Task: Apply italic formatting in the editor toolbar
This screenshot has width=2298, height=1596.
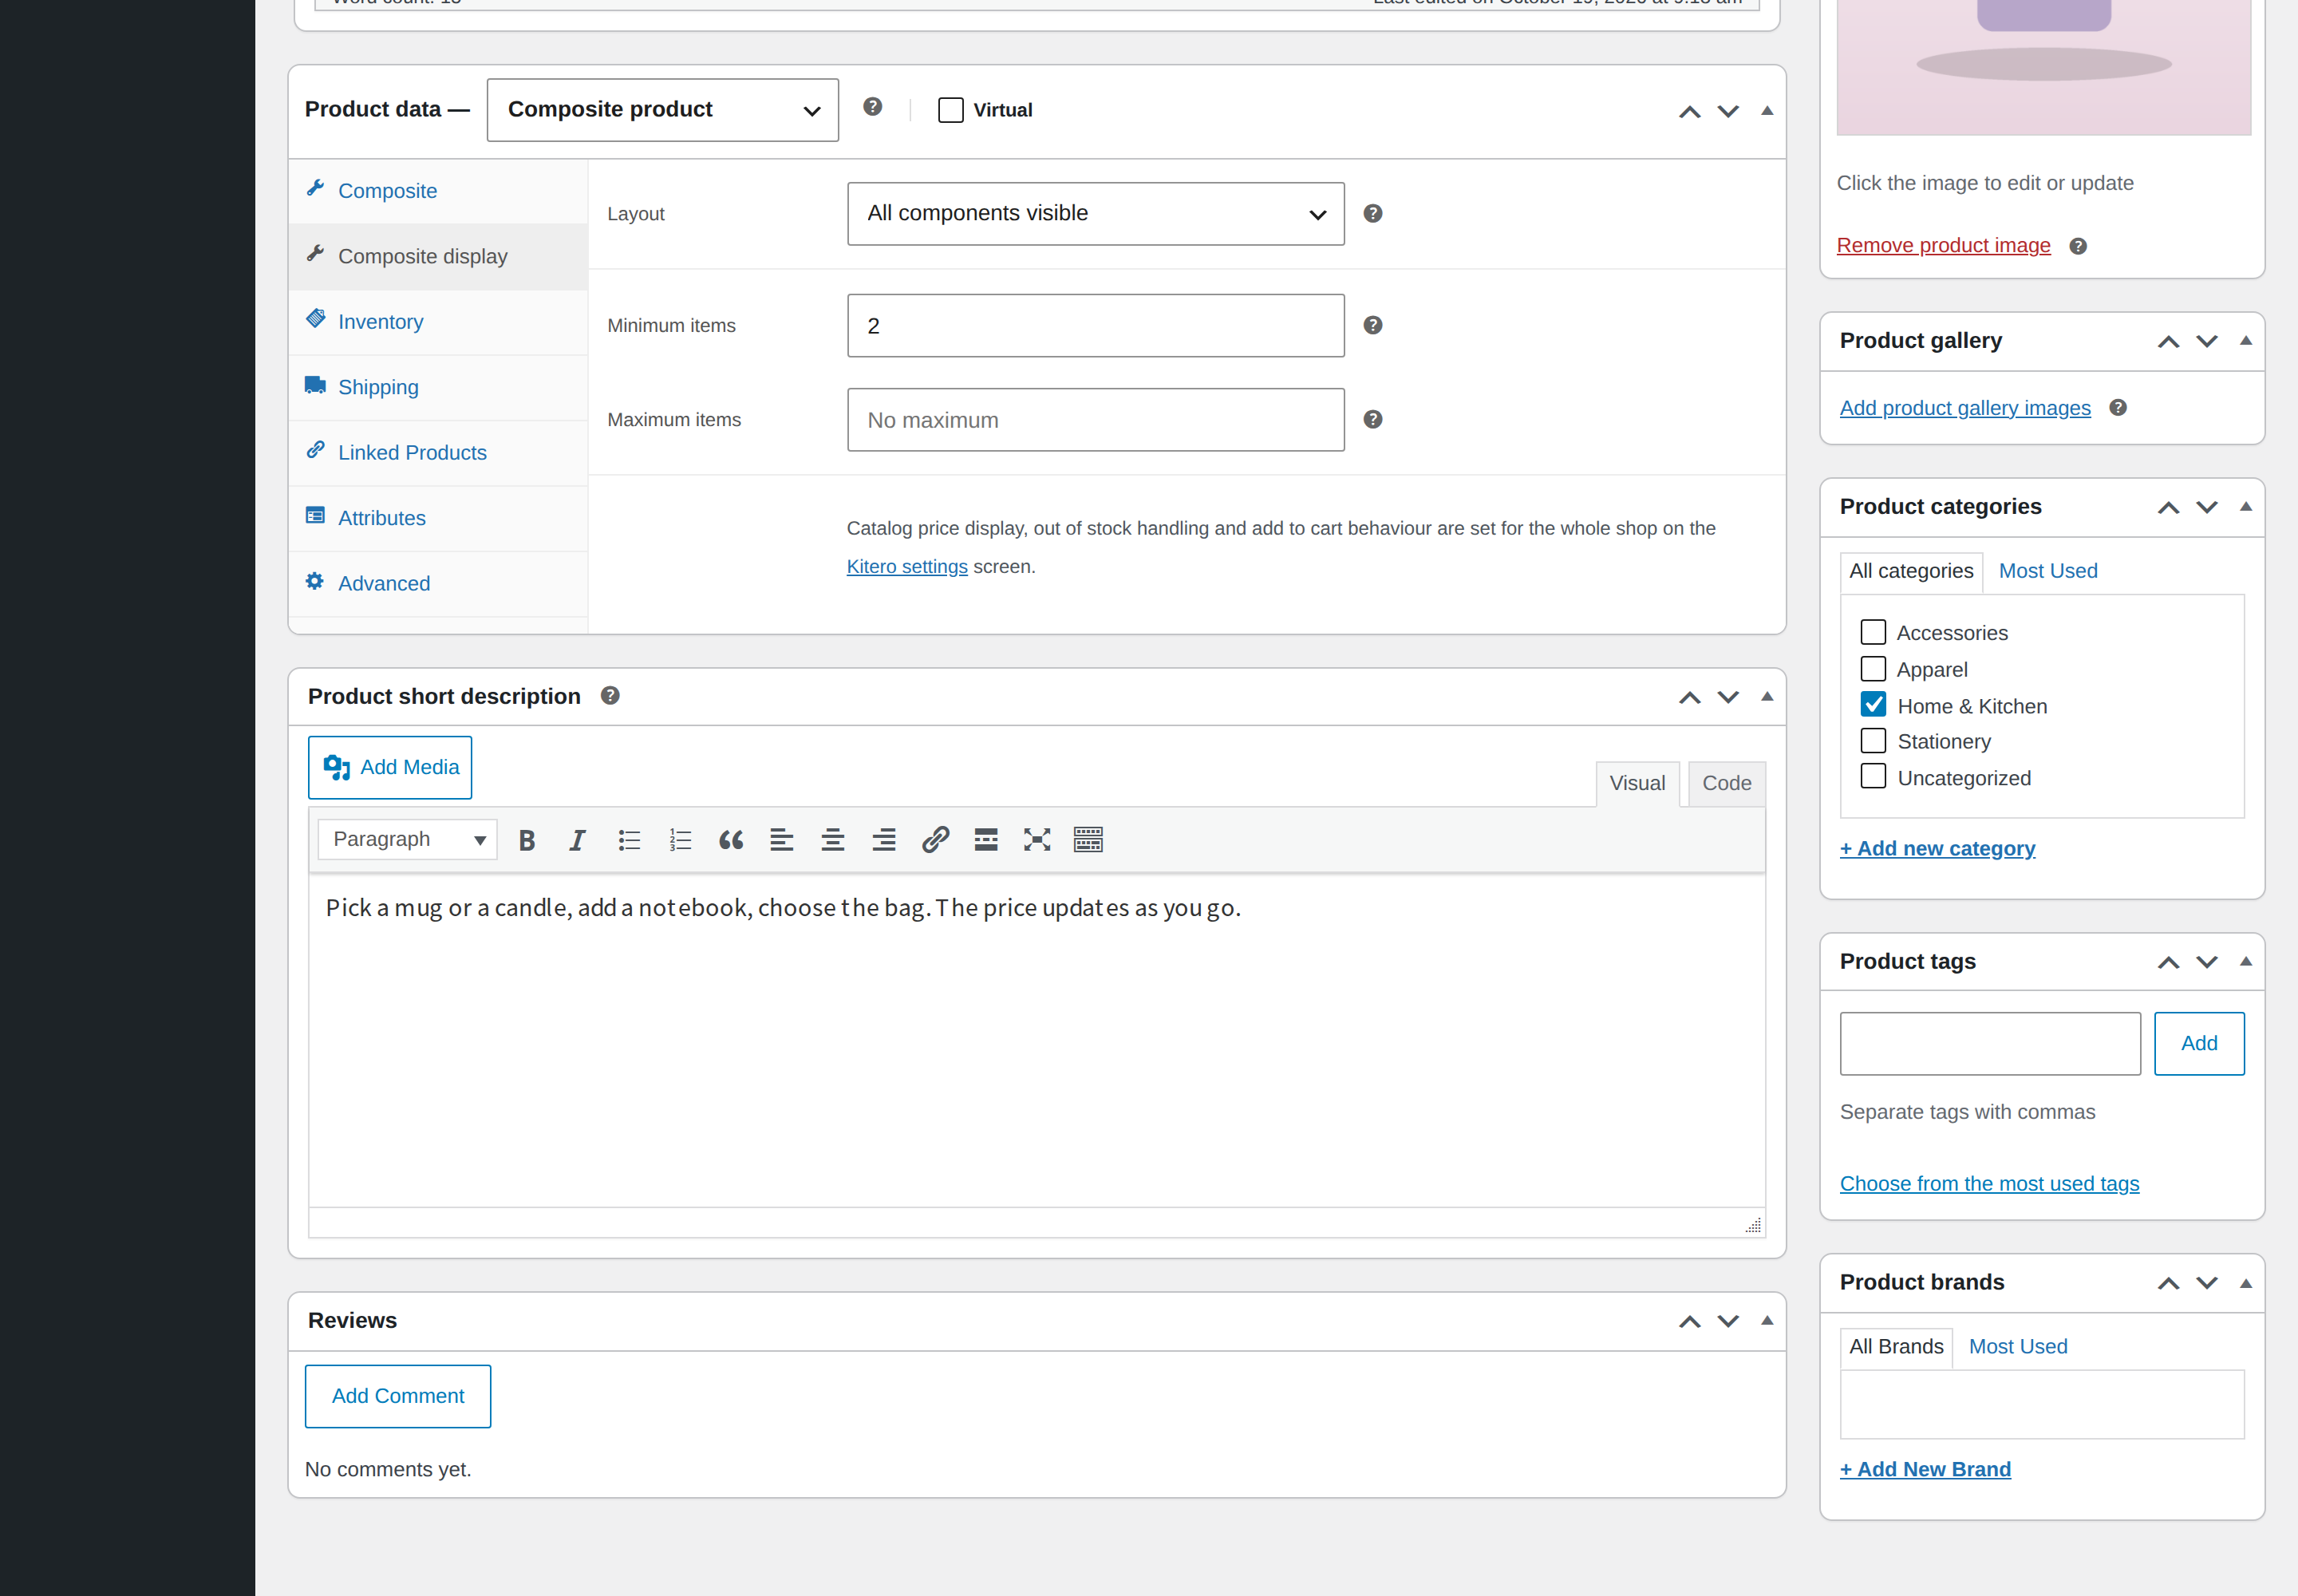Action: coord(577,840)
